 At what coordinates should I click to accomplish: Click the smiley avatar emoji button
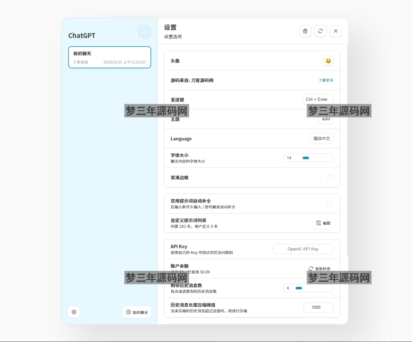coord(328,61)
